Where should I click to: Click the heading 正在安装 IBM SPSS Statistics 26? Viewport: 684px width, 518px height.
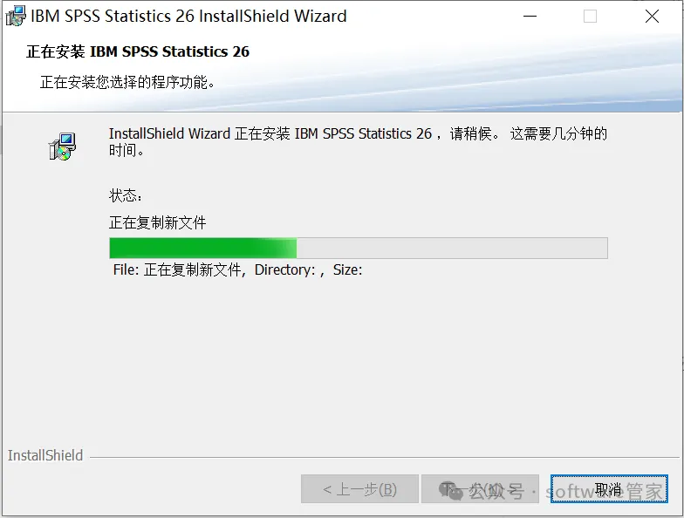(138, 51)
